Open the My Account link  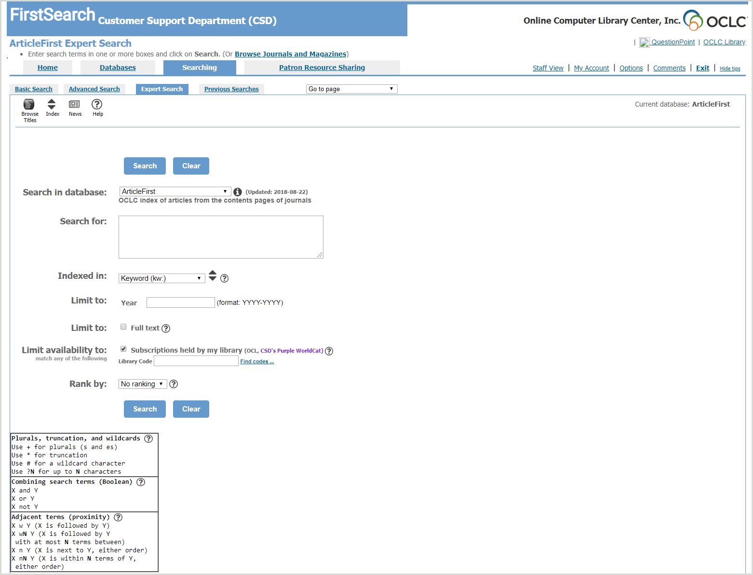(x=592, y=68)
